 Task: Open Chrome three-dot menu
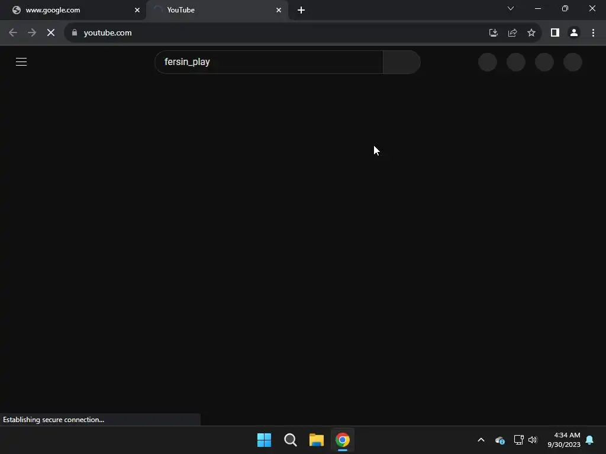coord(593,33)
